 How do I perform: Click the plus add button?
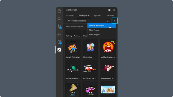(x=115, y=21)
